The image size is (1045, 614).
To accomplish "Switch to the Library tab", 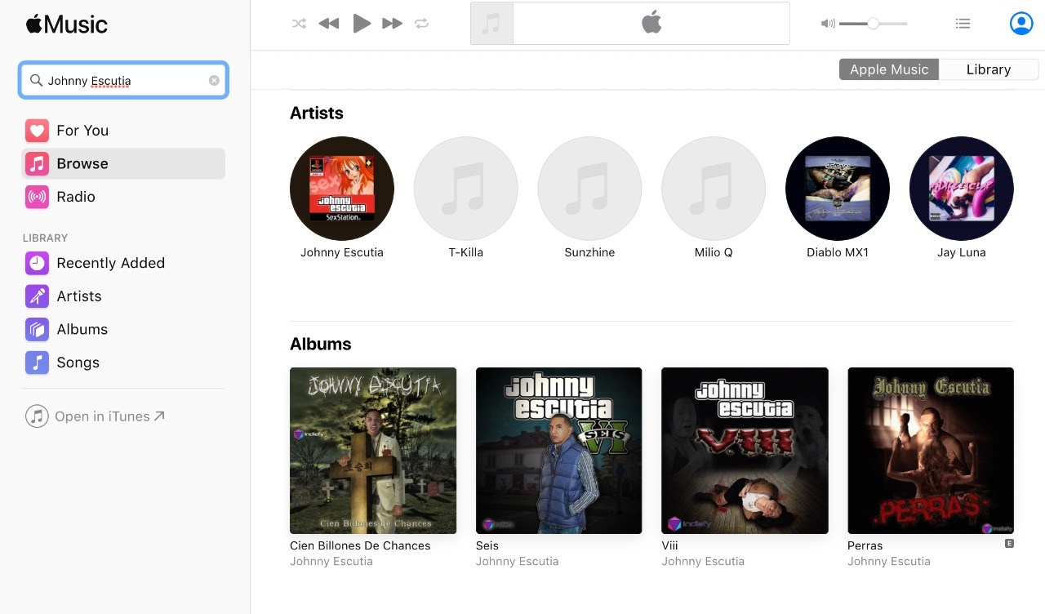I will [x=988, y=69].
